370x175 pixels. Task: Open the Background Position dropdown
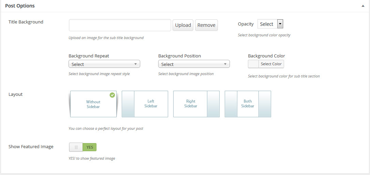(x=194, y=64)
